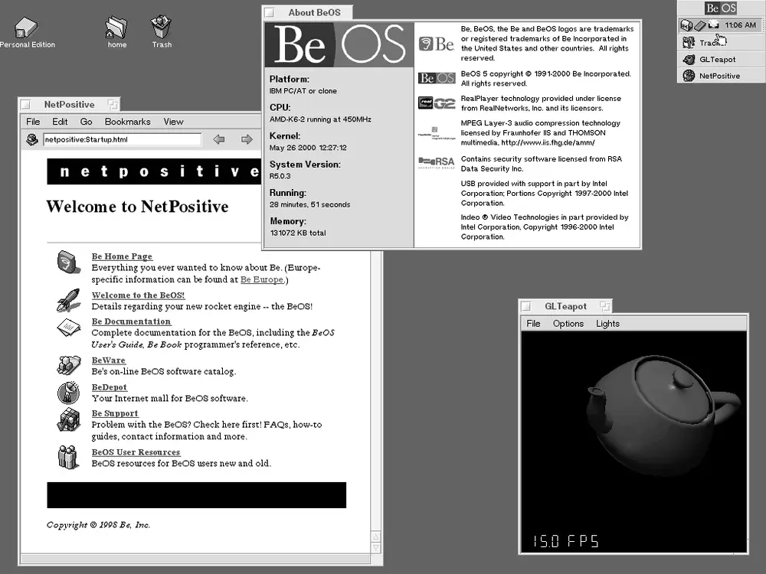
Task: Open GLTeapot File menu
Action: [533, 324]
